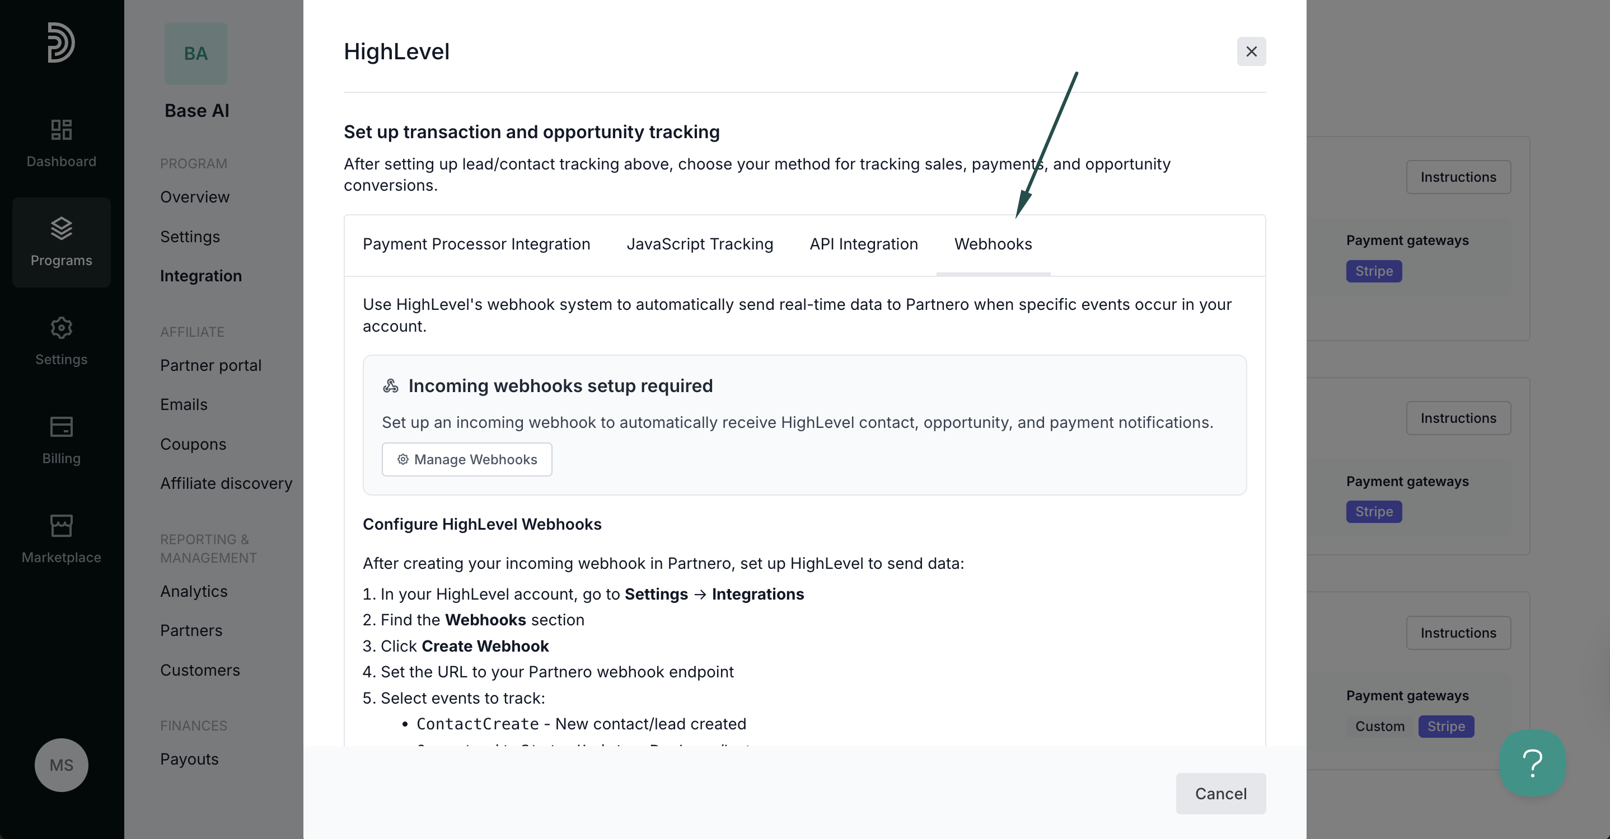Go to Partner portal

pos(210,365)
